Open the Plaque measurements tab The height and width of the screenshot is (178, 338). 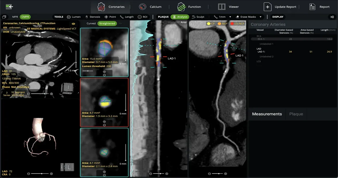[296, 114]
